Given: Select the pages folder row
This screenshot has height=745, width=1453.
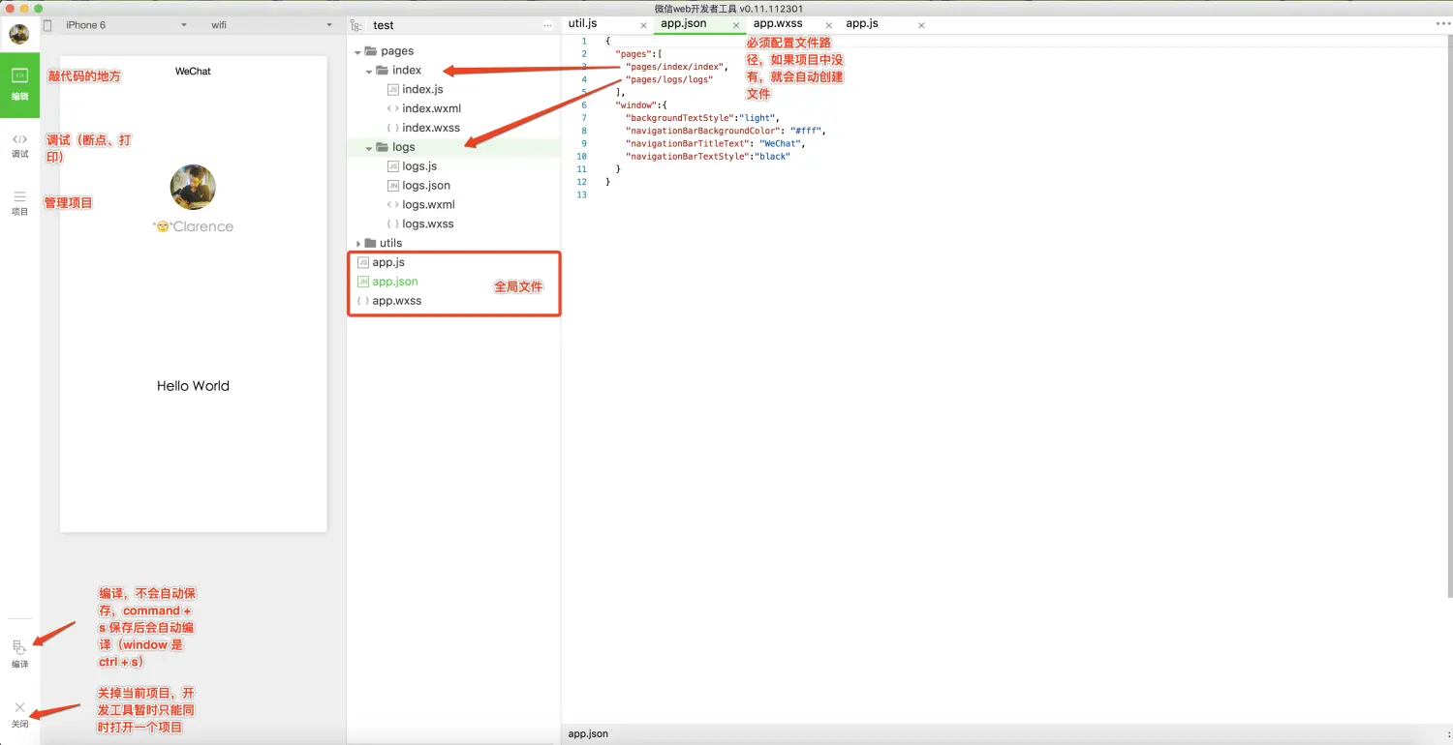Looking at the screenshot, I should [x=453, y=51].
